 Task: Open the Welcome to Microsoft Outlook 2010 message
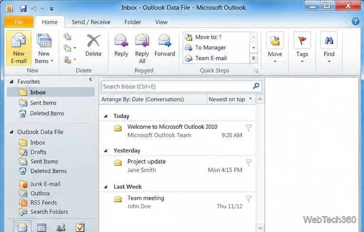pyautogui.click(x=178, y=131)
